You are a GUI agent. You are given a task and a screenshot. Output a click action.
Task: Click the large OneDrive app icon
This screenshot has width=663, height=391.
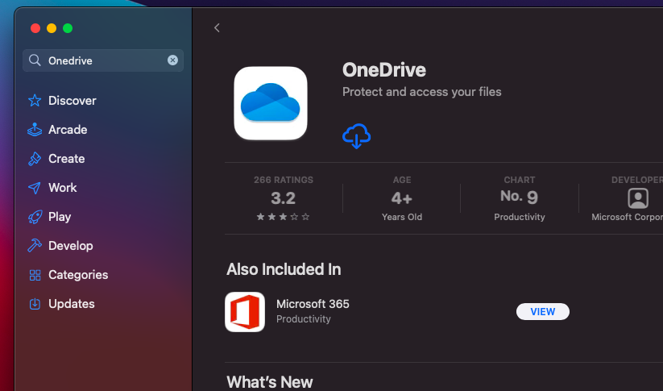point(271,103)
